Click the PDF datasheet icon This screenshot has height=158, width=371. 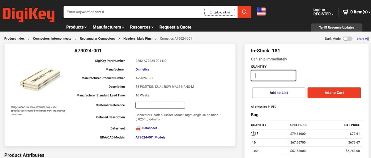pos(138,128)
